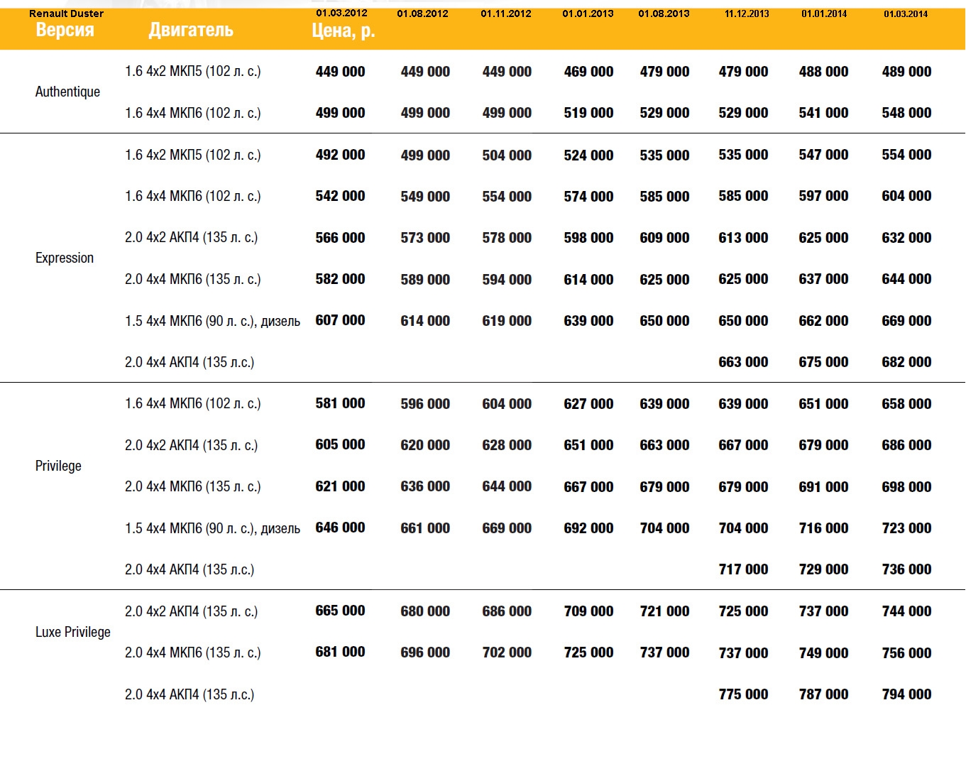Click the 686 000 price in the 01.03.2014 column

[x=906, y=445]
